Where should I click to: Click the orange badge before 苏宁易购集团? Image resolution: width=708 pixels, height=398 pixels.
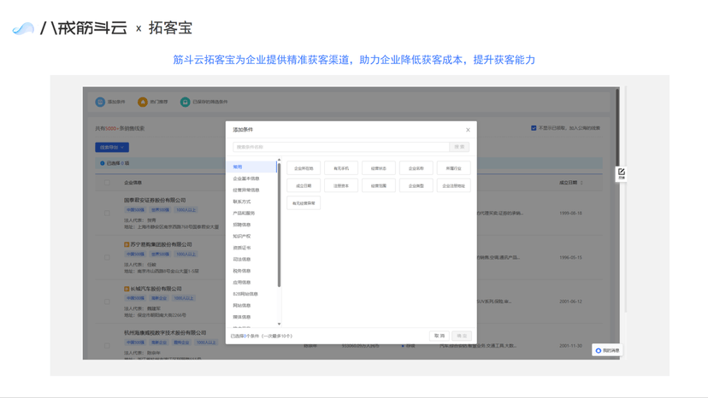127,244
